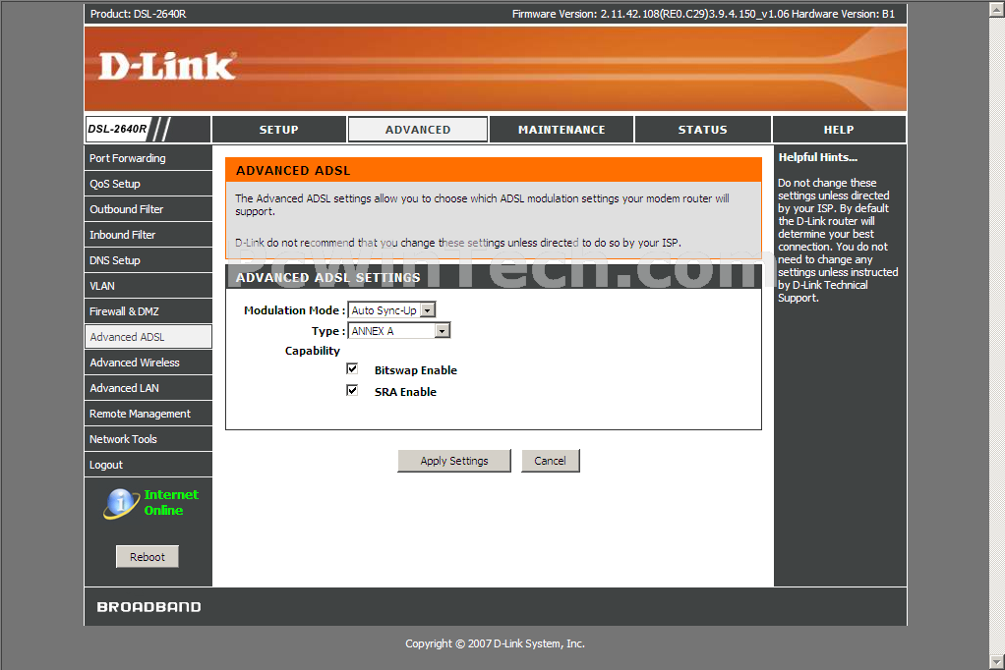Image resolution: width=1005 pixels, height=670 pixels.
Task: Click the Copyright 2007 D-Link footer text
Action: click(x=495, y=643)
